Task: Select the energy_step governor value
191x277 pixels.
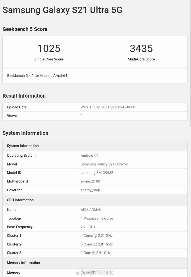Action: (90, 190)
